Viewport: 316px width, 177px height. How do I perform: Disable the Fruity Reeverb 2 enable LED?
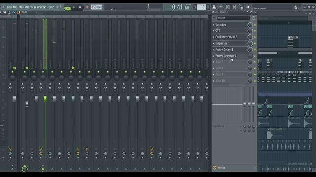coord(255,56)
